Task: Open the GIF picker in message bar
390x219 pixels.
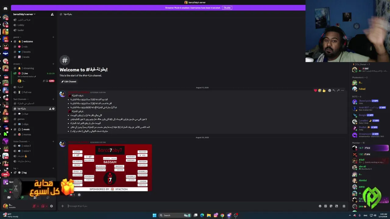Action: coord(325,206)
